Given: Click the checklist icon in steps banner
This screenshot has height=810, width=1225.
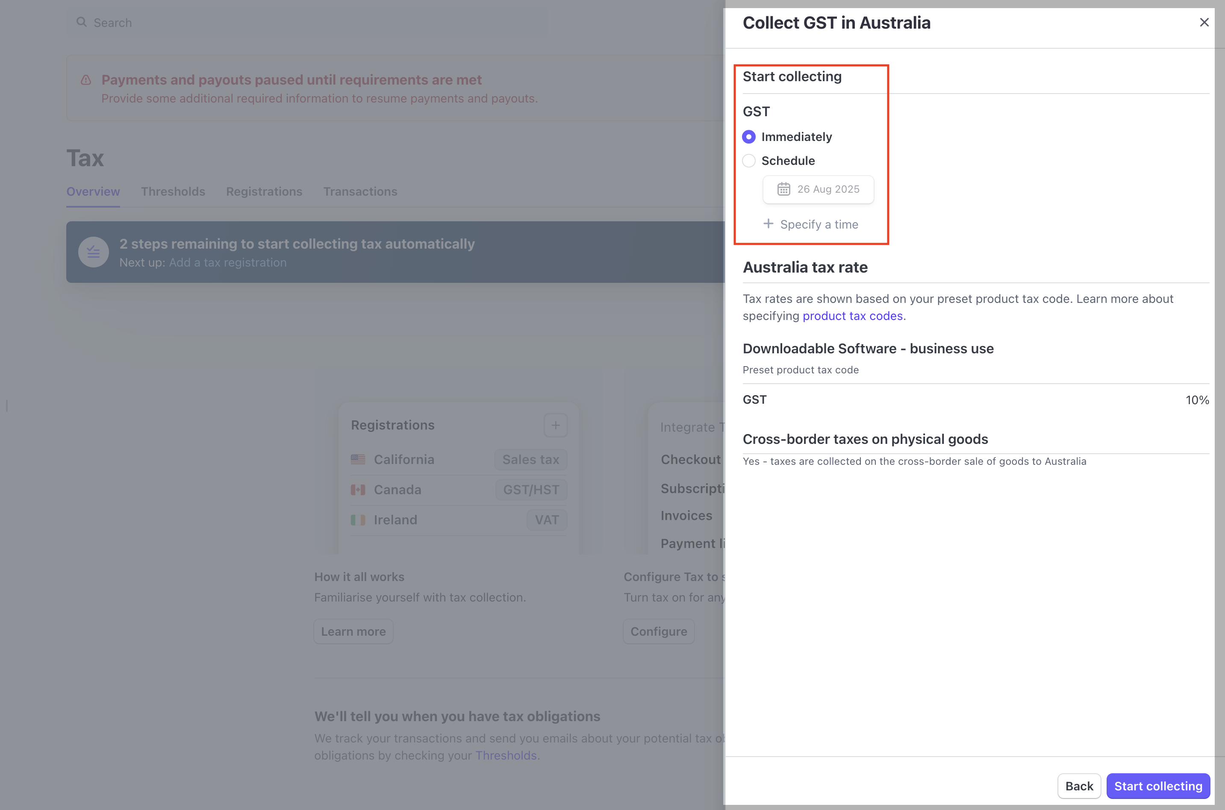Looking at the screenshot, I should [94, 252].
